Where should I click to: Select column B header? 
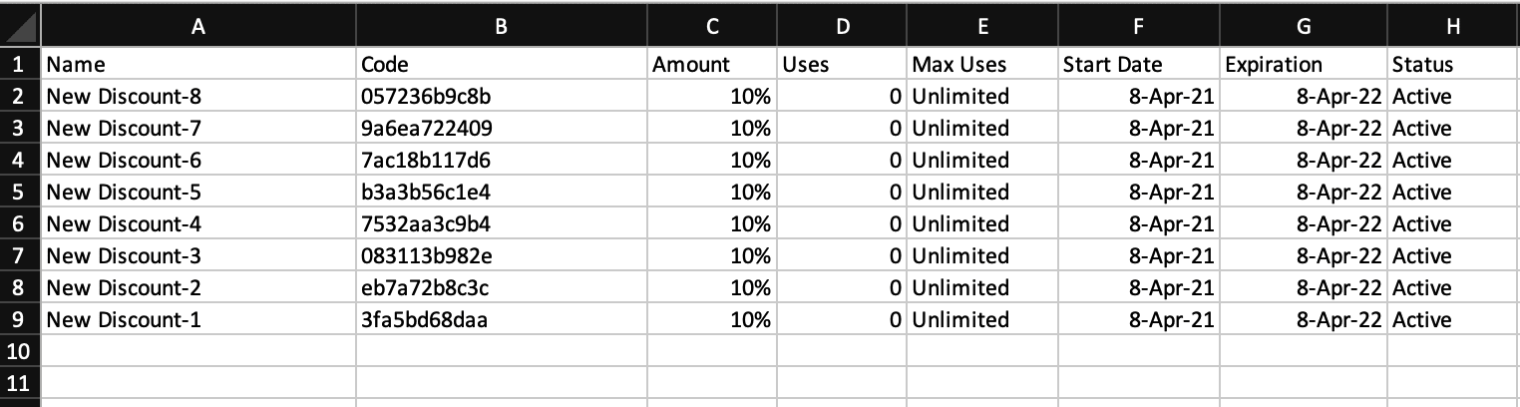pyautogui.click(x=501, y=28)
